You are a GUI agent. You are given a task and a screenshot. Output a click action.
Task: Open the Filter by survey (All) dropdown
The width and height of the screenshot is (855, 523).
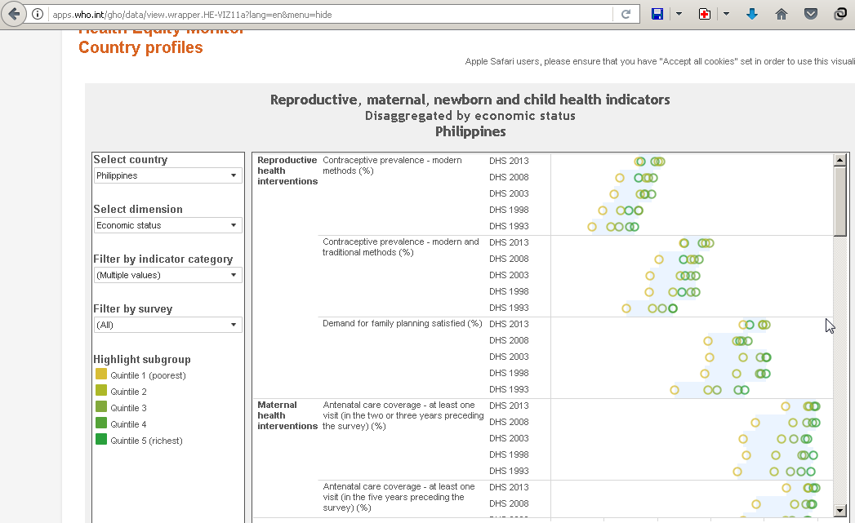pyautogui.click(x=168, y=325)
